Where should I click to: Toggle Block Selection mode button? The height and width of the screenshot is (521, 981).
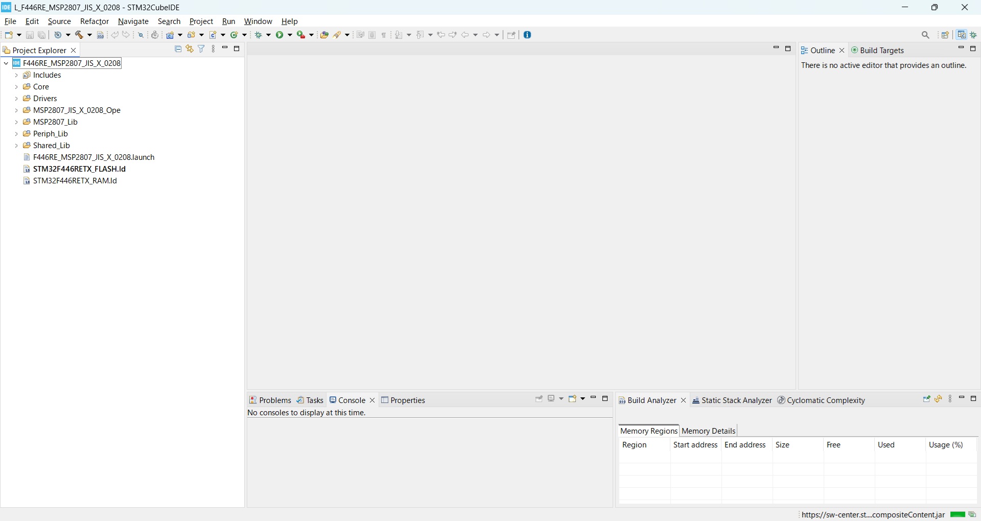[x=372, y=35]
